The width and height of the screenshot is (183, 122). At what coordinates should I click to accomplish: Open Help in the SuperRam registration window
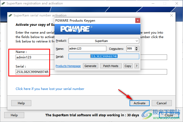click(x=14, y=115)
